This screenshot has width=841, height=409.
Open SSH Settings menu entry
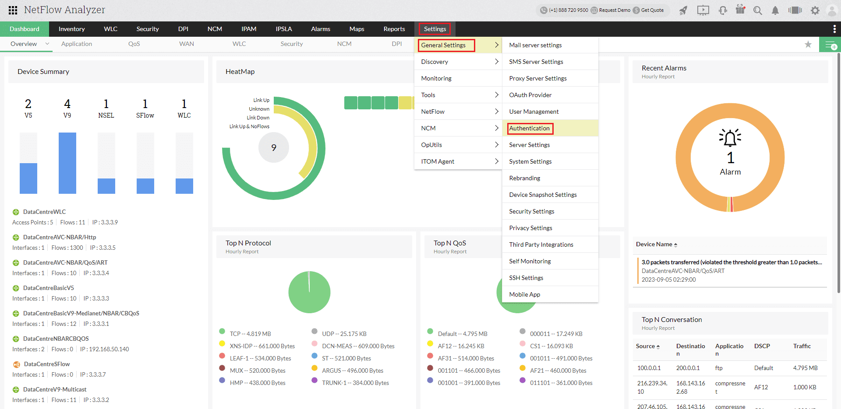pos(550,278)
